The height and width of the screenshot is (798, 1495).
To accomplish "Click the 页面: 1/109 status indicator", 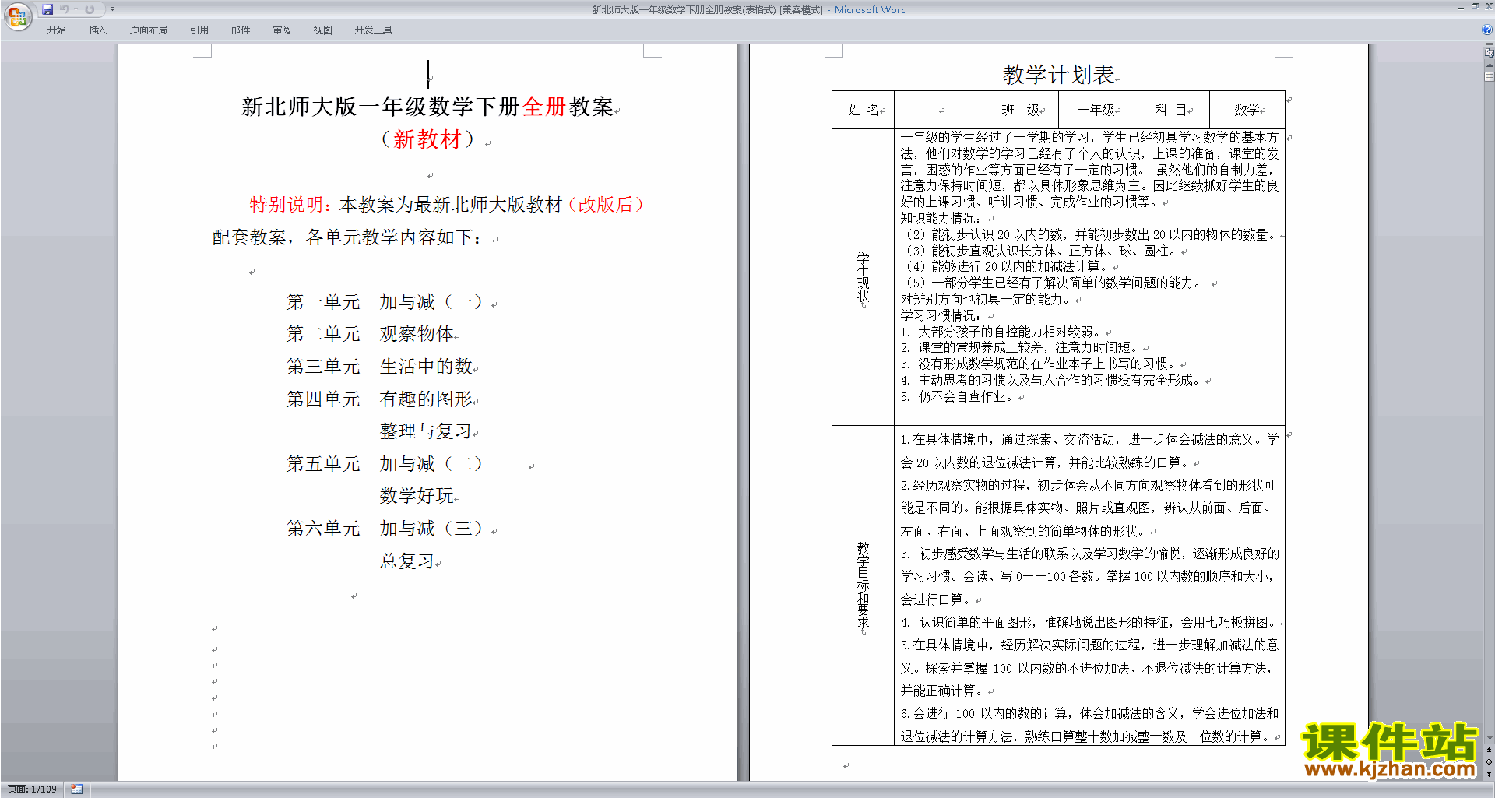I will click(x=32, y=789).
